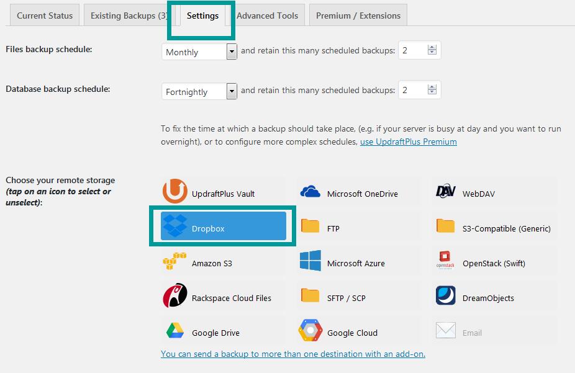Screen dimensions: 575x373
Task: Open the 'use UpdraftPlus Premium' link
Action: [408, 142]
